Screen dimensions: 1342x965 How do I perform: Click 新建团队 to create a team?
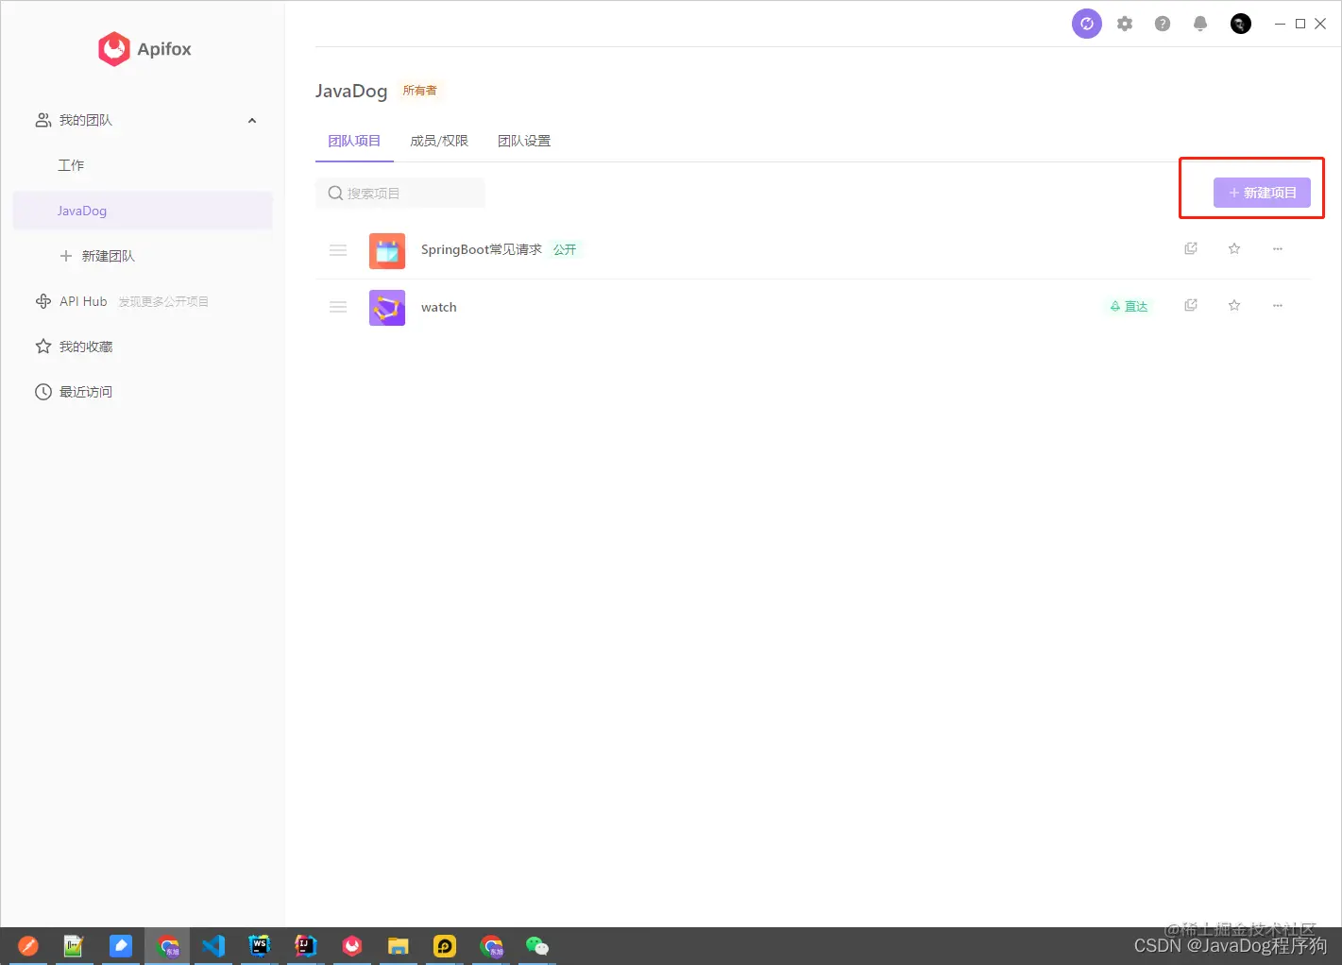click(x=109, y=256)
